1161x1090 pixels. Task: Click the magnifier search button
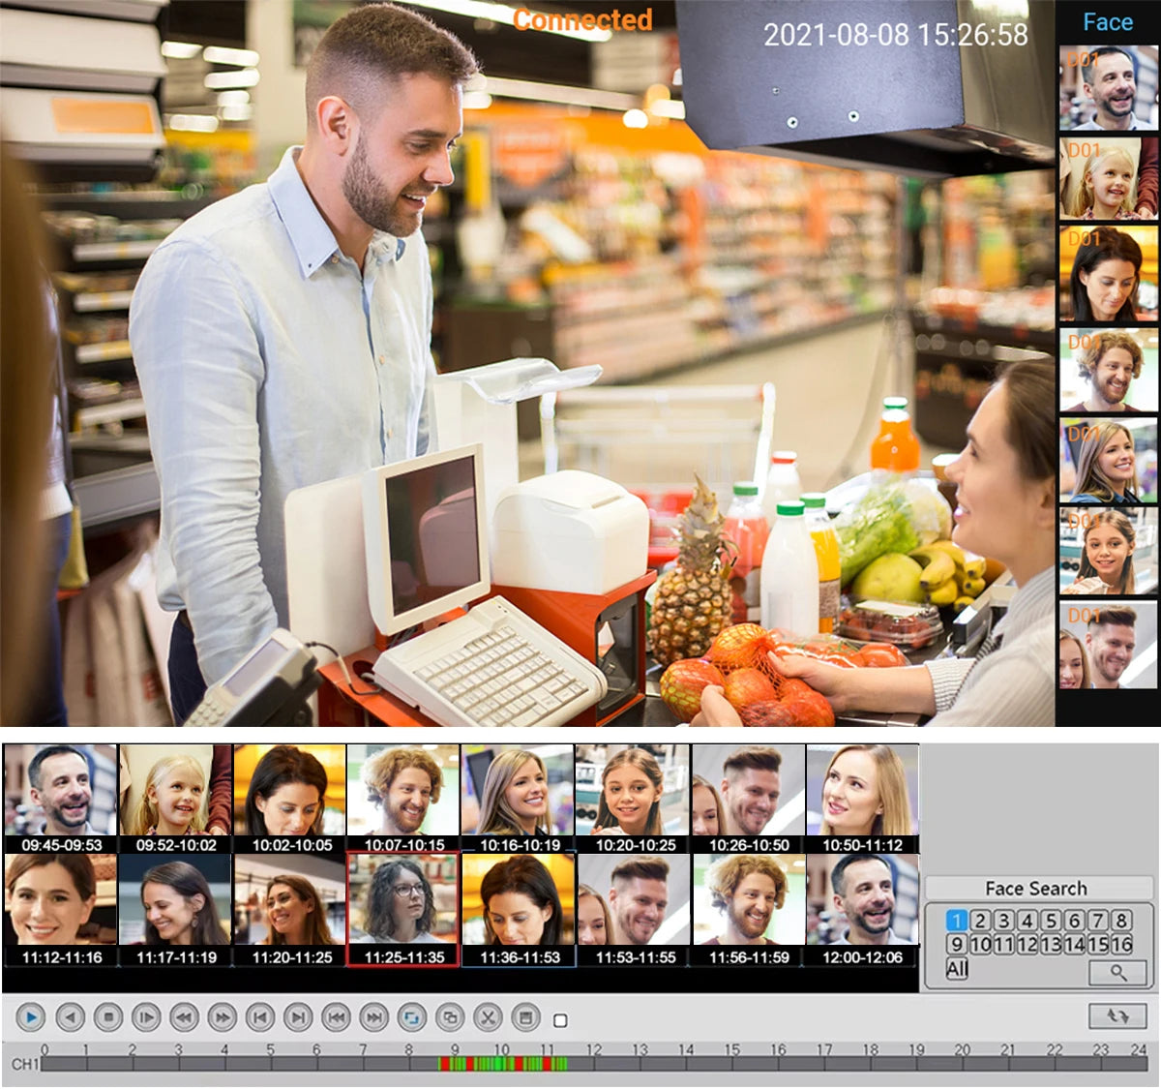1116,971
